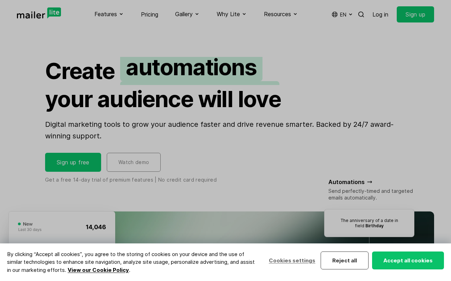Open the Features menu
Screen dimensions: 451x281
coord(109,14)
